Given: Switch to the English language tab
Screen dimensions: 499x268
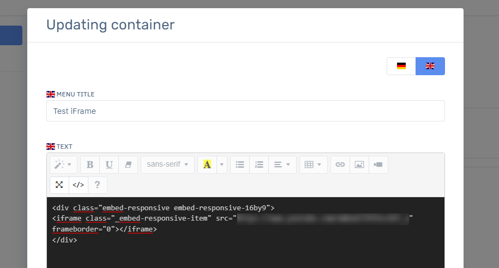Looking at the screenshot, I should point(430,66).
